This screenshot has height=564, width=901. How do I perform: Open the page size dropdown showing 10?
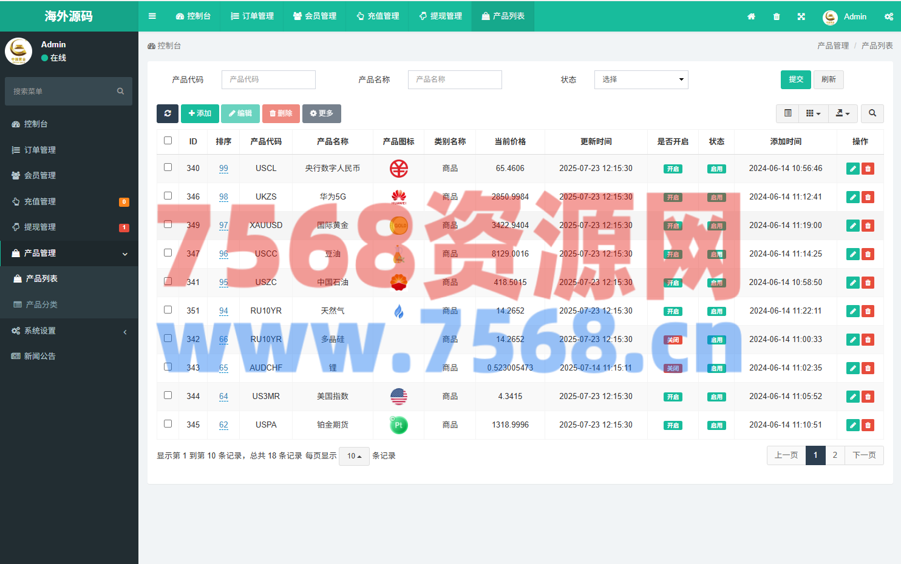(x=353, y=456)
